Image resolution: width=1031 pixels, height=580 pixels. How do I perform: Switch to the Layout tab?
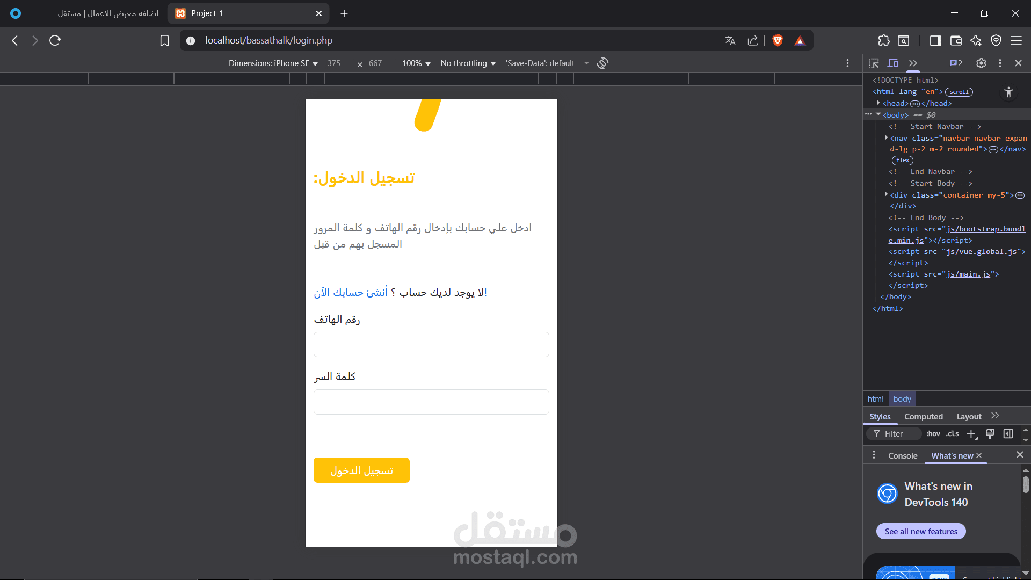969,417
